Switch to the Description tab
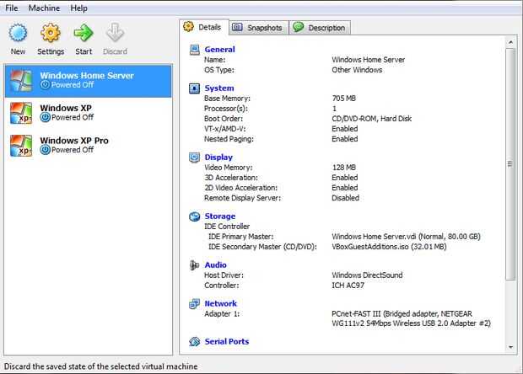 320,28
